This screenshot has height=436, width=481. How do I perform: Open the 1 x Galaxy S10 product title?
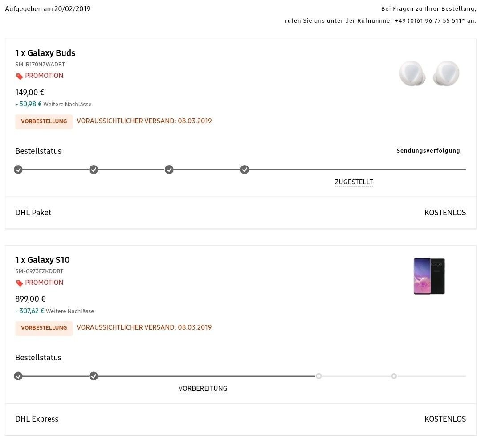pos(42,260)
